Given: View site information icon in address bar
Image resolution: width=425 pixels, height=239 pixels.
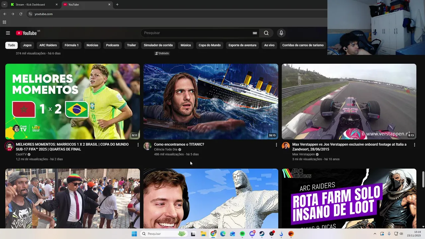Looking at the screenshot, I should 30,14.
